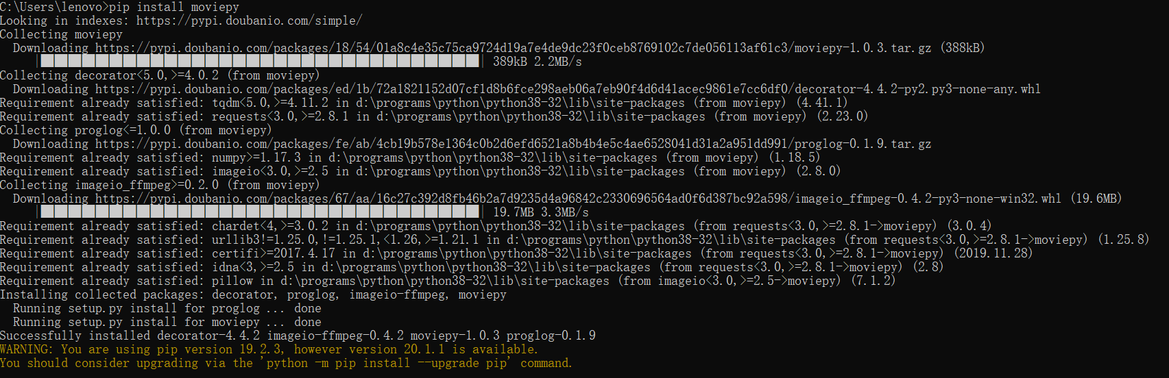Click the numpy>=1.17.3 requirement line

click(x=410, y=157)
